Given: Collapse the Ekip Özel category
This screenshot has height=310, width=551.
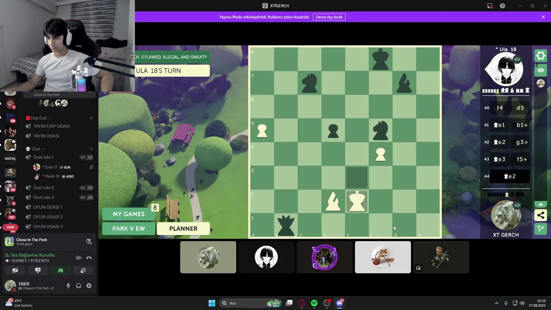Looking at the screenshot, I should click(38, 118).
